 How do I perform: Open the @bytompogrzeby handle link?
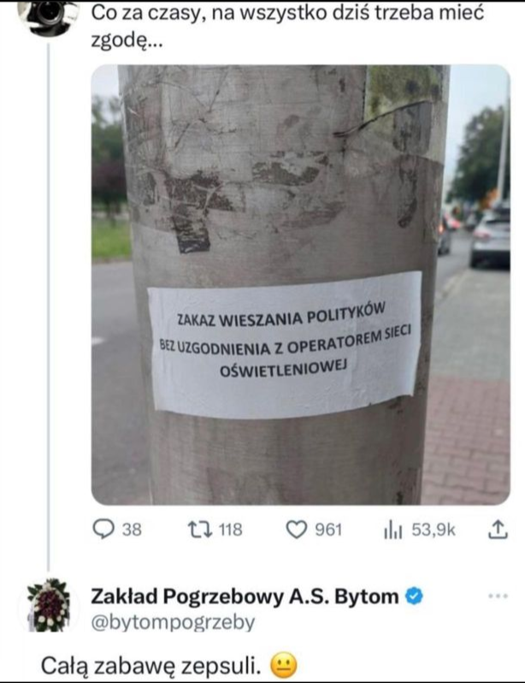(173, 622)
